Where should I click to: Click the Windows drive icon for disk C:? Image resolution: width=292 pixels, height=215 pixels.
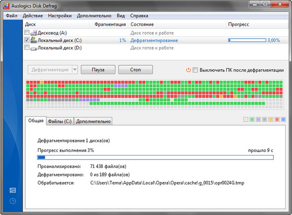[34, 40]
